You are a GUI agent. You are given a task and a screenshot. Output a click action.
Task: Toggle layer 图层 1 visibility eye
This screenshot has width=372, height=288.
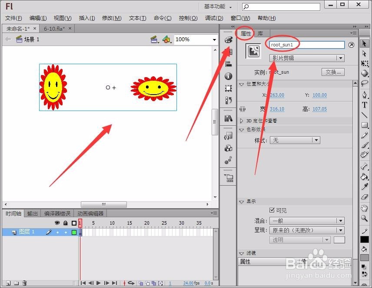point(57,232)
